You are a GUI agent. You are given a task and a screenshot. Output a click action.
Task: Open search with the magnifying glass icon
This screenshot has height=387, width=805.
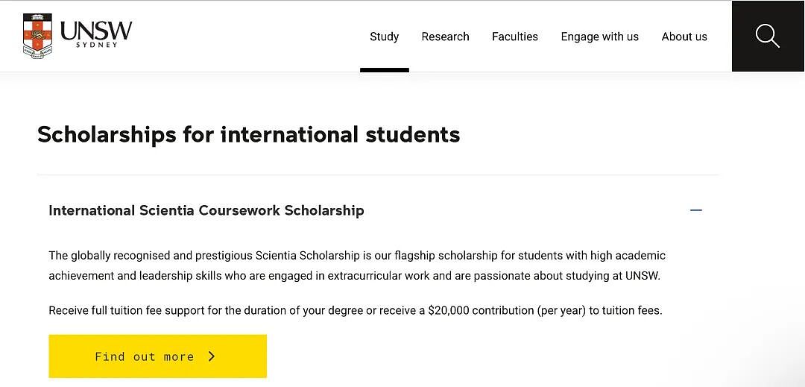[x=768, y=36]
